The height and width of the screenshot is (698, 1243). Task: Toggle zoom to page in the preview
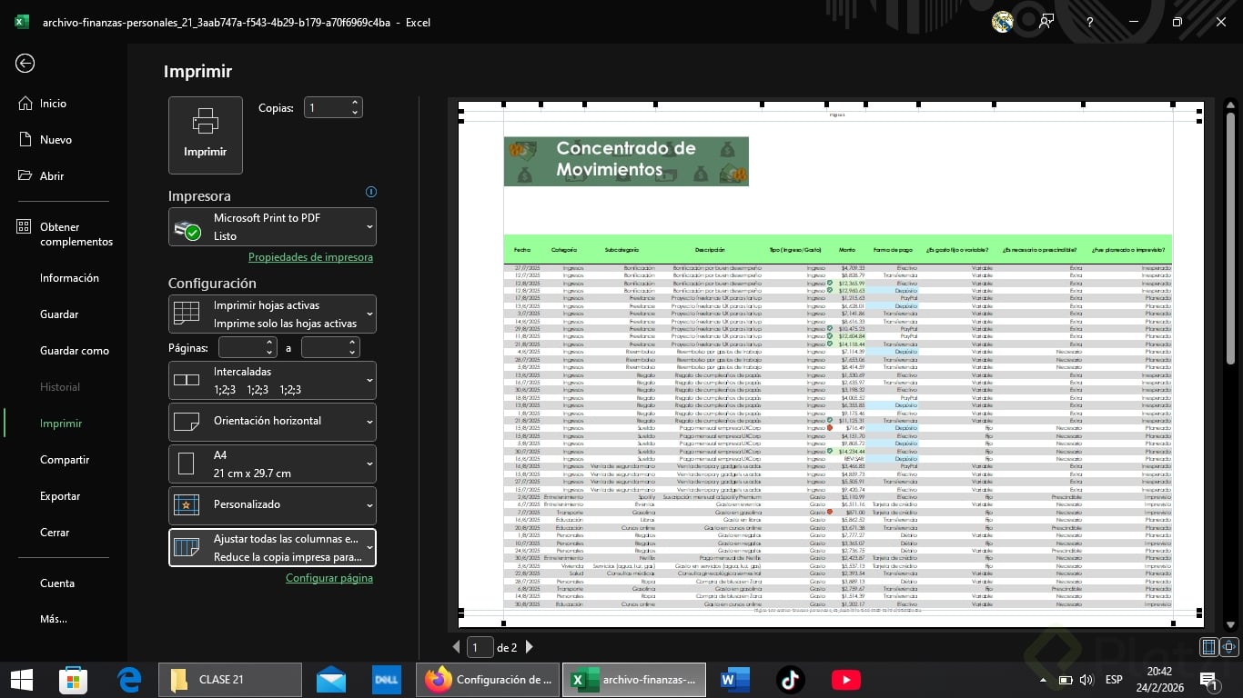[1228, 647]
